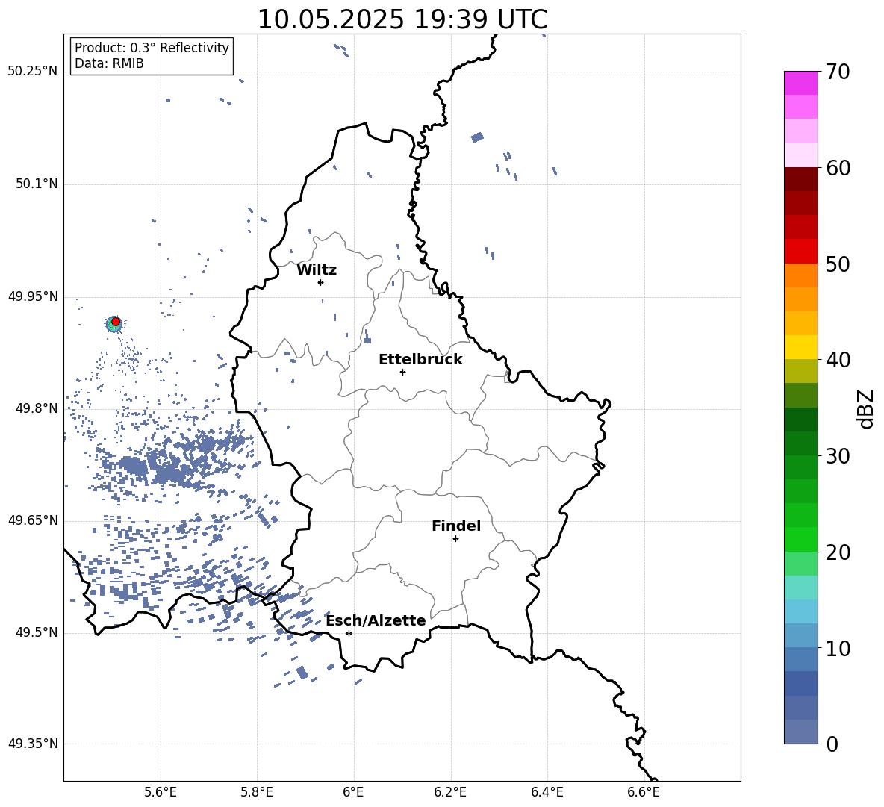Click the Findel station cross marker
Viewport: 884px width, 807px height.
point(455,539)
